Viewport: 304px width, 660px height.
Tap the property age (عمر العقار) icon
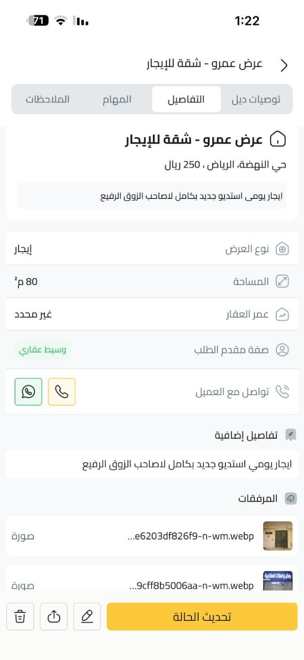[x=282, y=314]
